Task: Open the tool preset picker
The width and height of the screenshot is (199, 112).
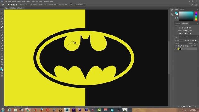Action: (x=3, y=5)
